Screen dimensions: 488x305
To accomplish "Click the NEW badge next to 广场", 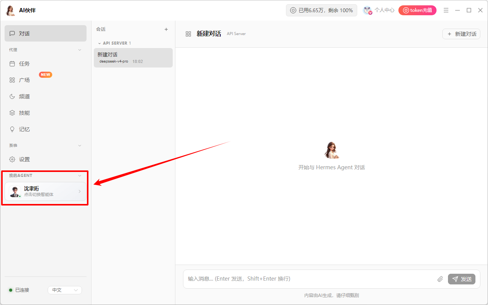I will click(45, 75).
